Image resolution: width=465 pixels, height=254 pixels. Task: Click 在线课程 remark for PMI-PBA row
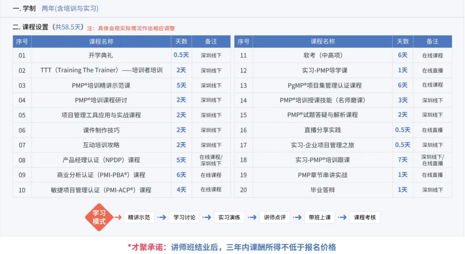point(211,175)
